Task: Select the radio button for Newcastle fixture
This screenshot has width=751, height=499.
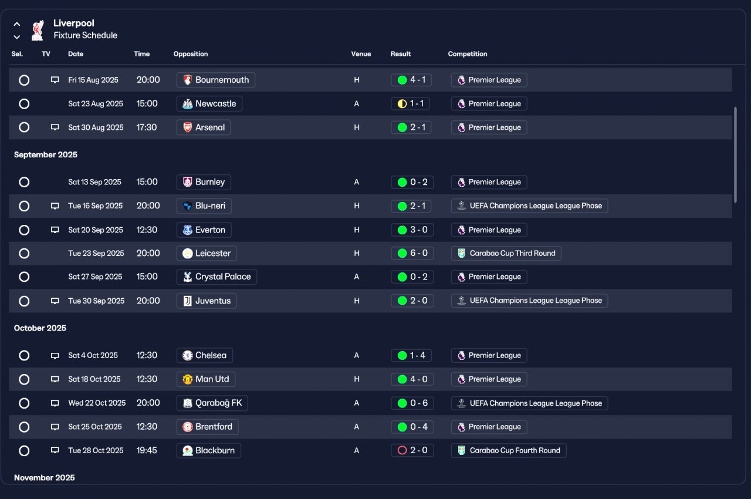Action: tap(24, 104)
